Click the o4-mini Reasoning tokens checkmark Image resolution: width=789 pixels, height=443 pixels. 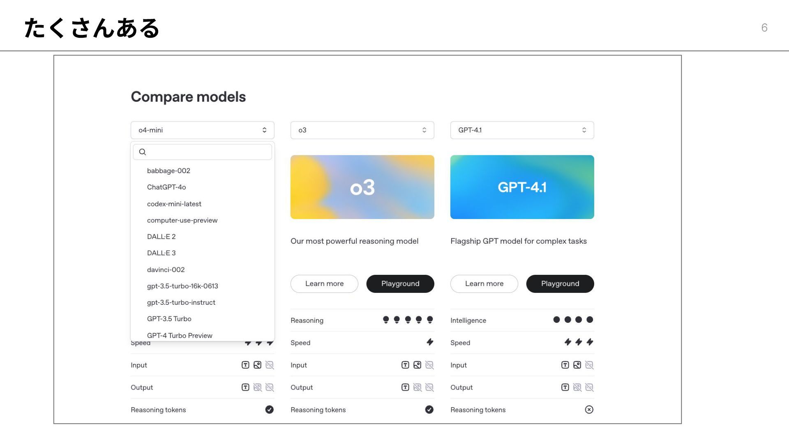pos(269,409)
